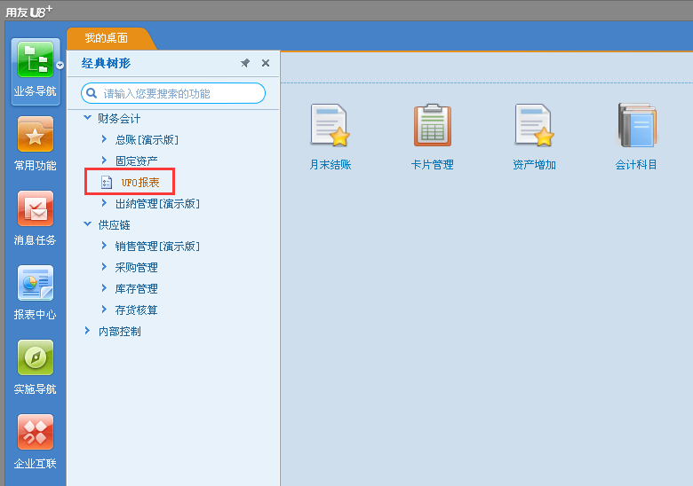Image resolution: width=693 pixels, height=486 pixels.
Task: Pin the 经典树形 panel
Action: (245, 63)
